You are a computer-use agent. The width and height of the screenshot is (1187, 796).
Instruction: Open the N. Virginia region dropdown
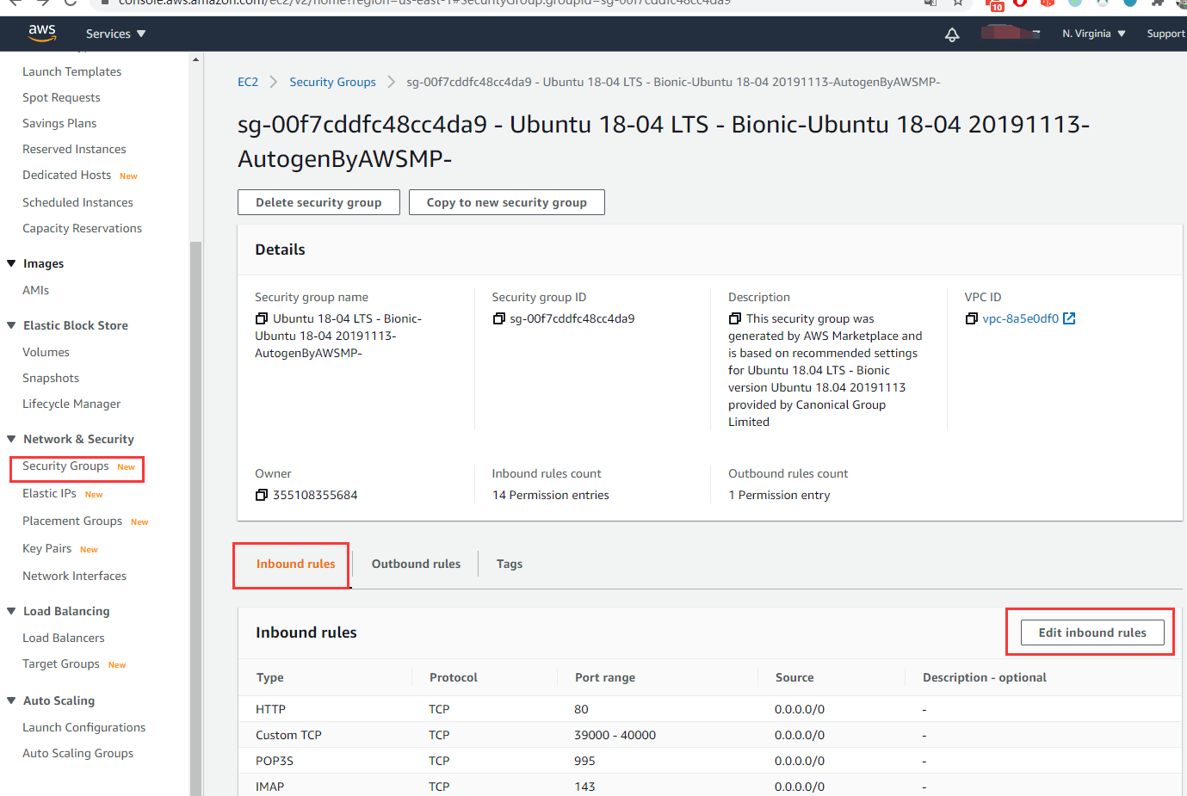1093,34
